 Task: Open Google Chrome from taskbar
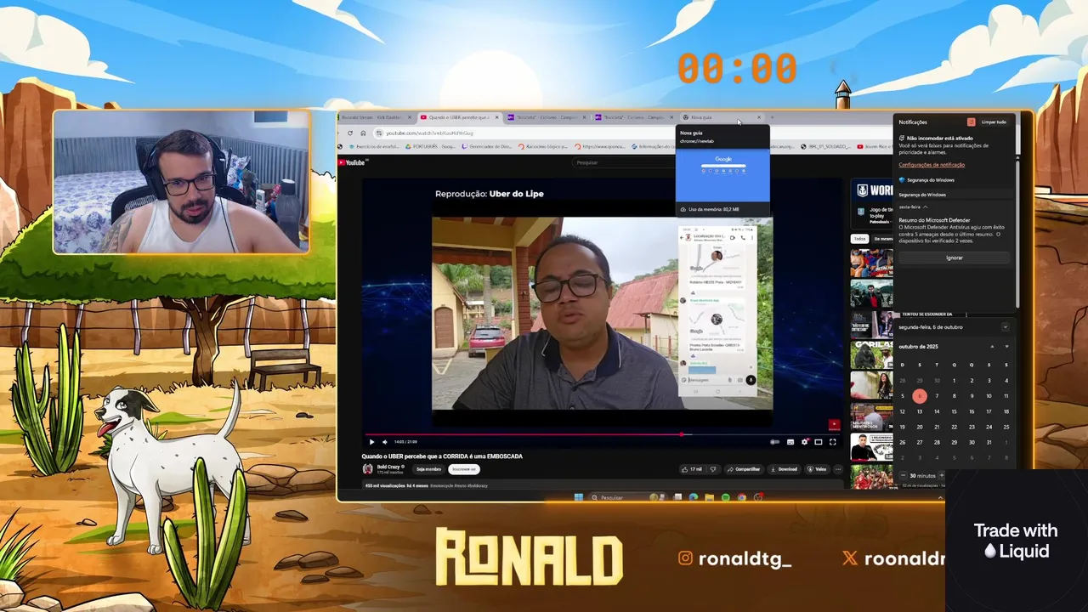tap(741, 497)
